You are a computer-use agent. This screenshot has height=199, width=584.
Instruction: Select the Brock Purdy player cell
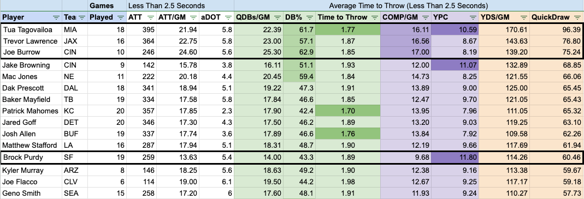coord(32,158)
